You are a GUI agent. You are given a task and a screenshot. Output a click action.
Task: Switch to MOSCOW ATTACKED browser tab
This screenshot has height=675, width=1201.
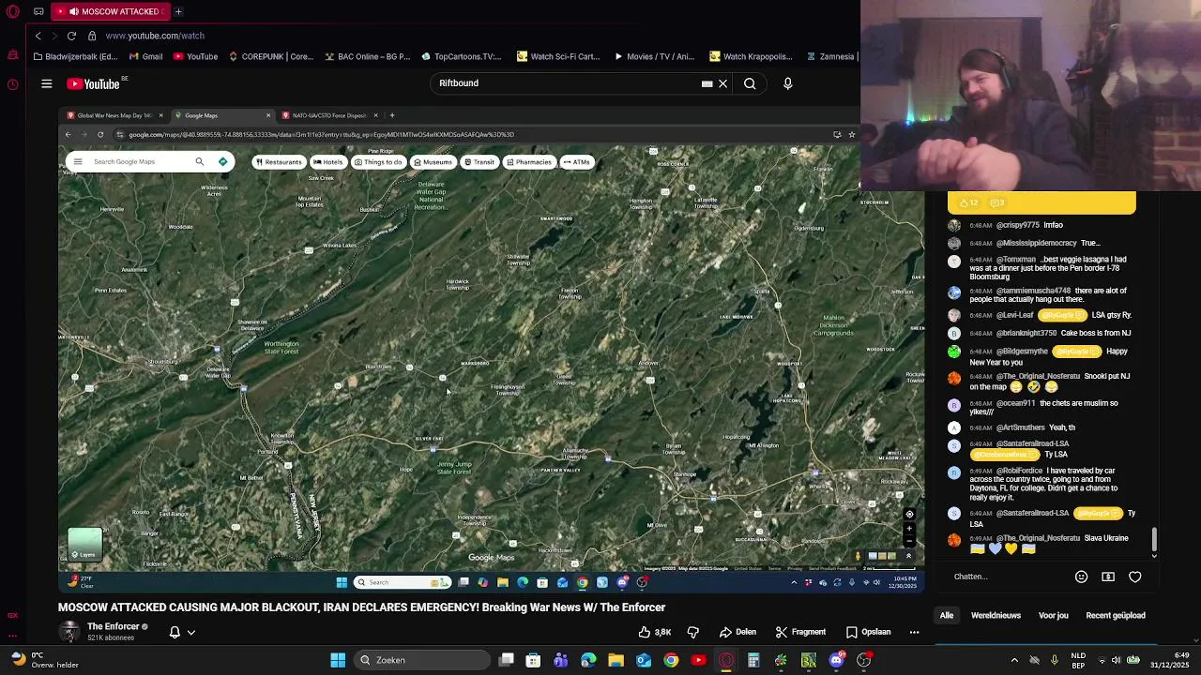click(112, 11)
